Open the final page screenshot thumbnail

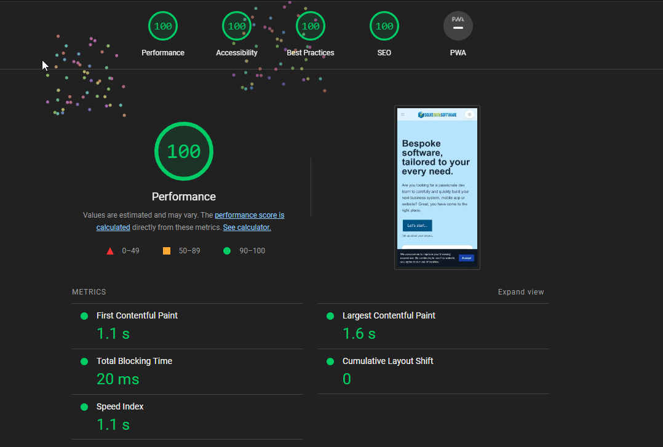(x=437, y=188)
